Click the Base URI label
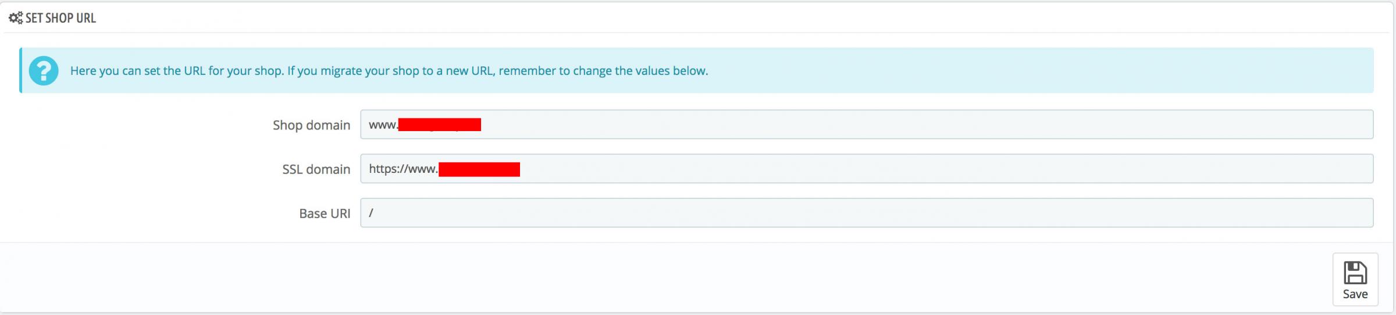 [325, 213]
